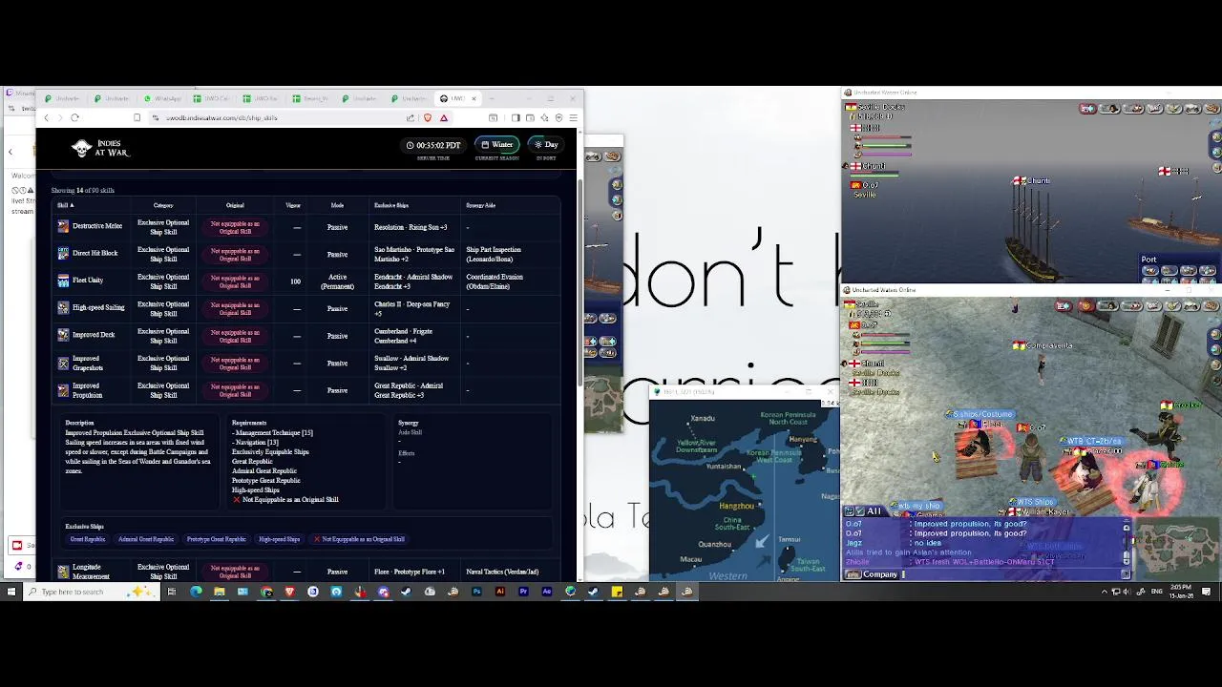This screenshot has width=1222, height=687.
Task: Click the chat scroll-up arrow in game
Action: pyautogui.click(x=1126, y=527)
